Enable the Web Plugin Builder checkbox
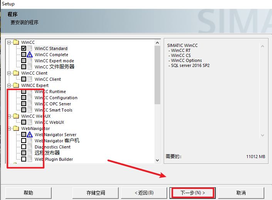The height and width of the screenshot is (200, 272). tap(24, 159)
